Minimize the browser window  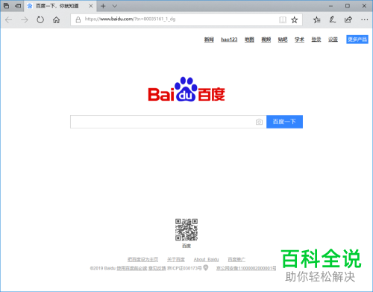coord(330,6)
